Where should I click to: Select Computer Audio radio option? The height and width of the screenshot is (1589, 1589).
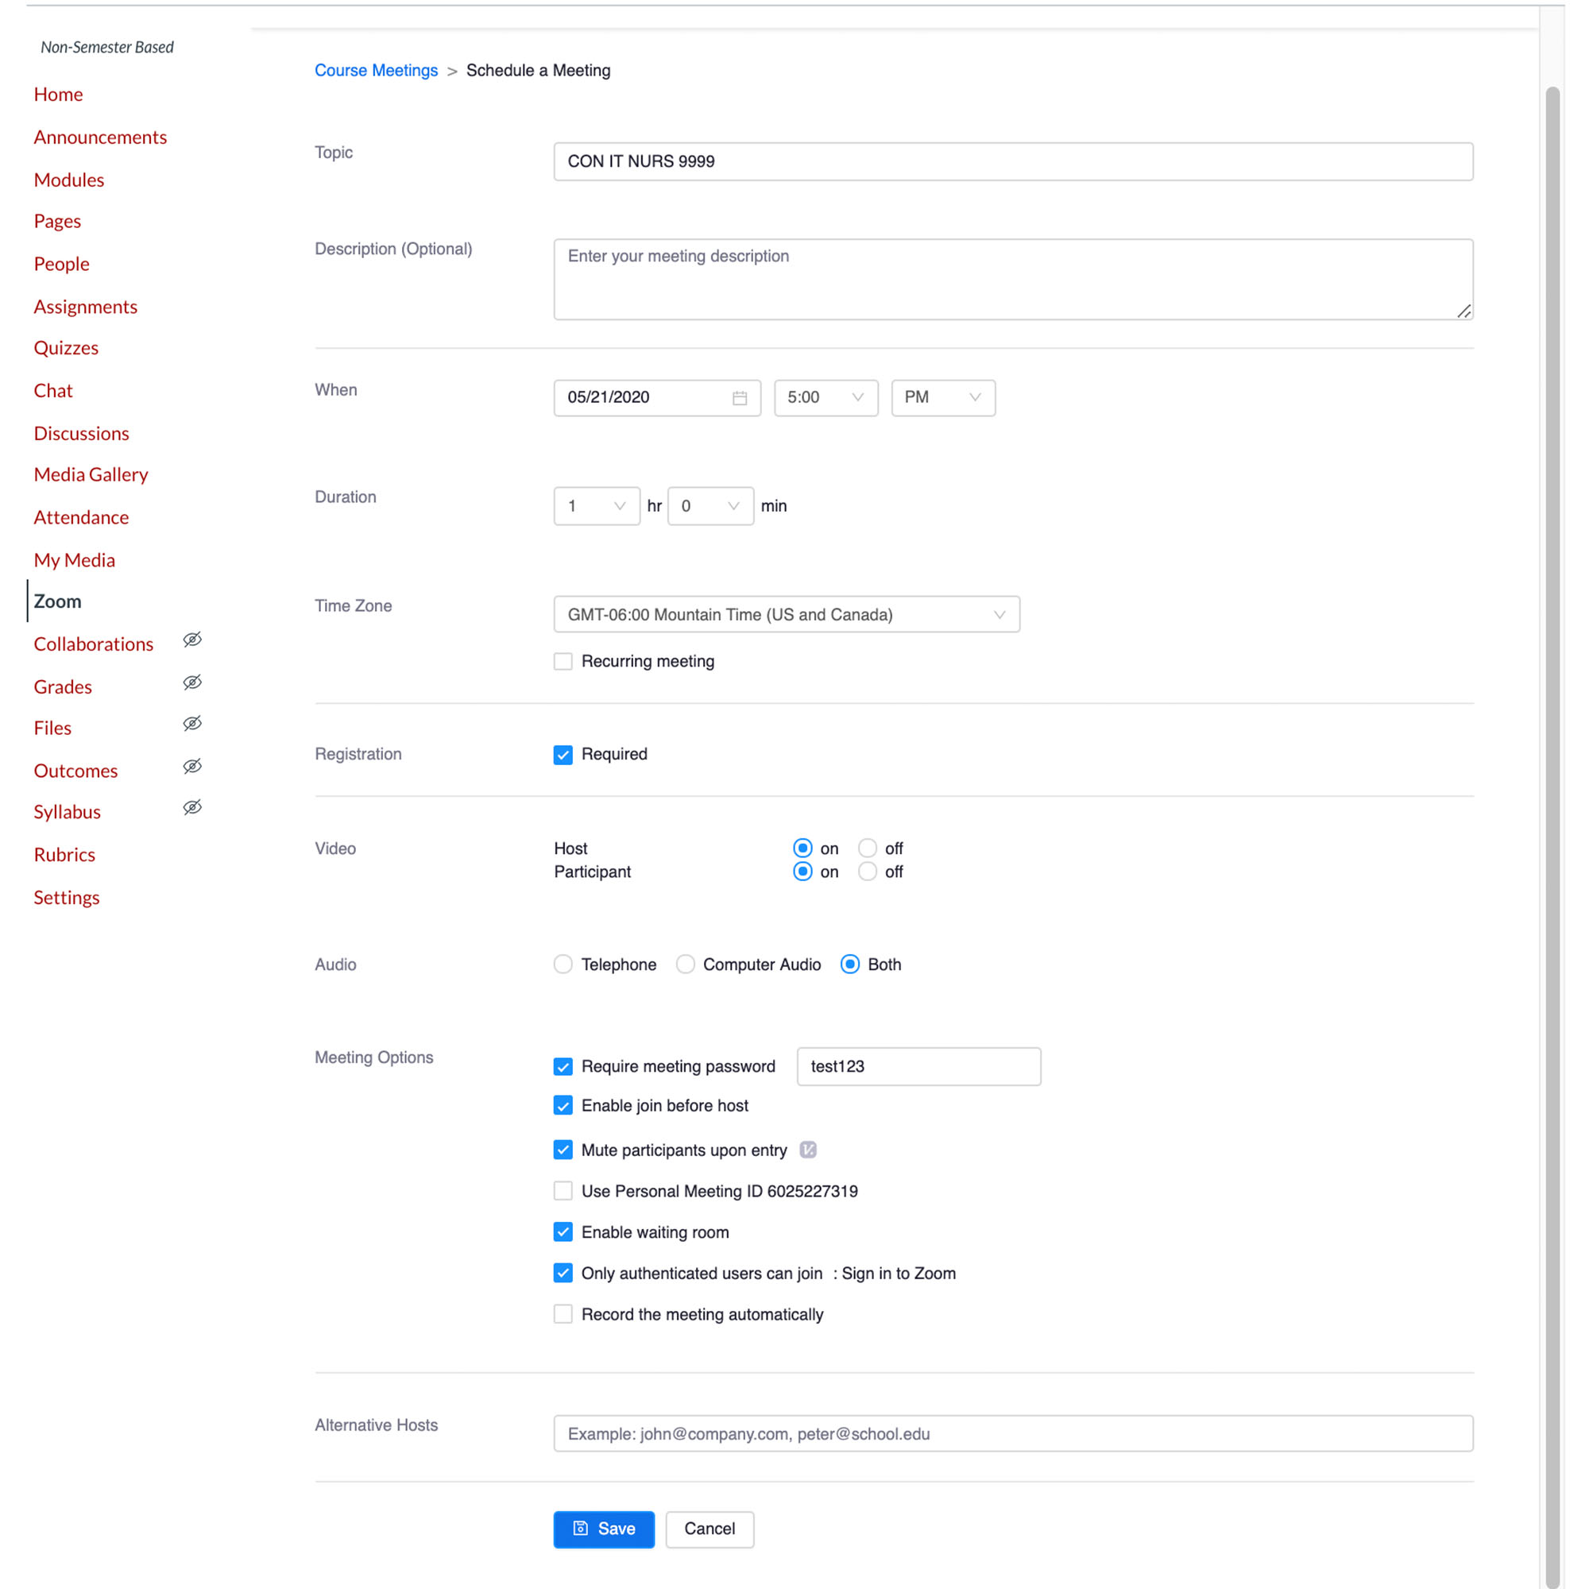(x=685, y=964)
